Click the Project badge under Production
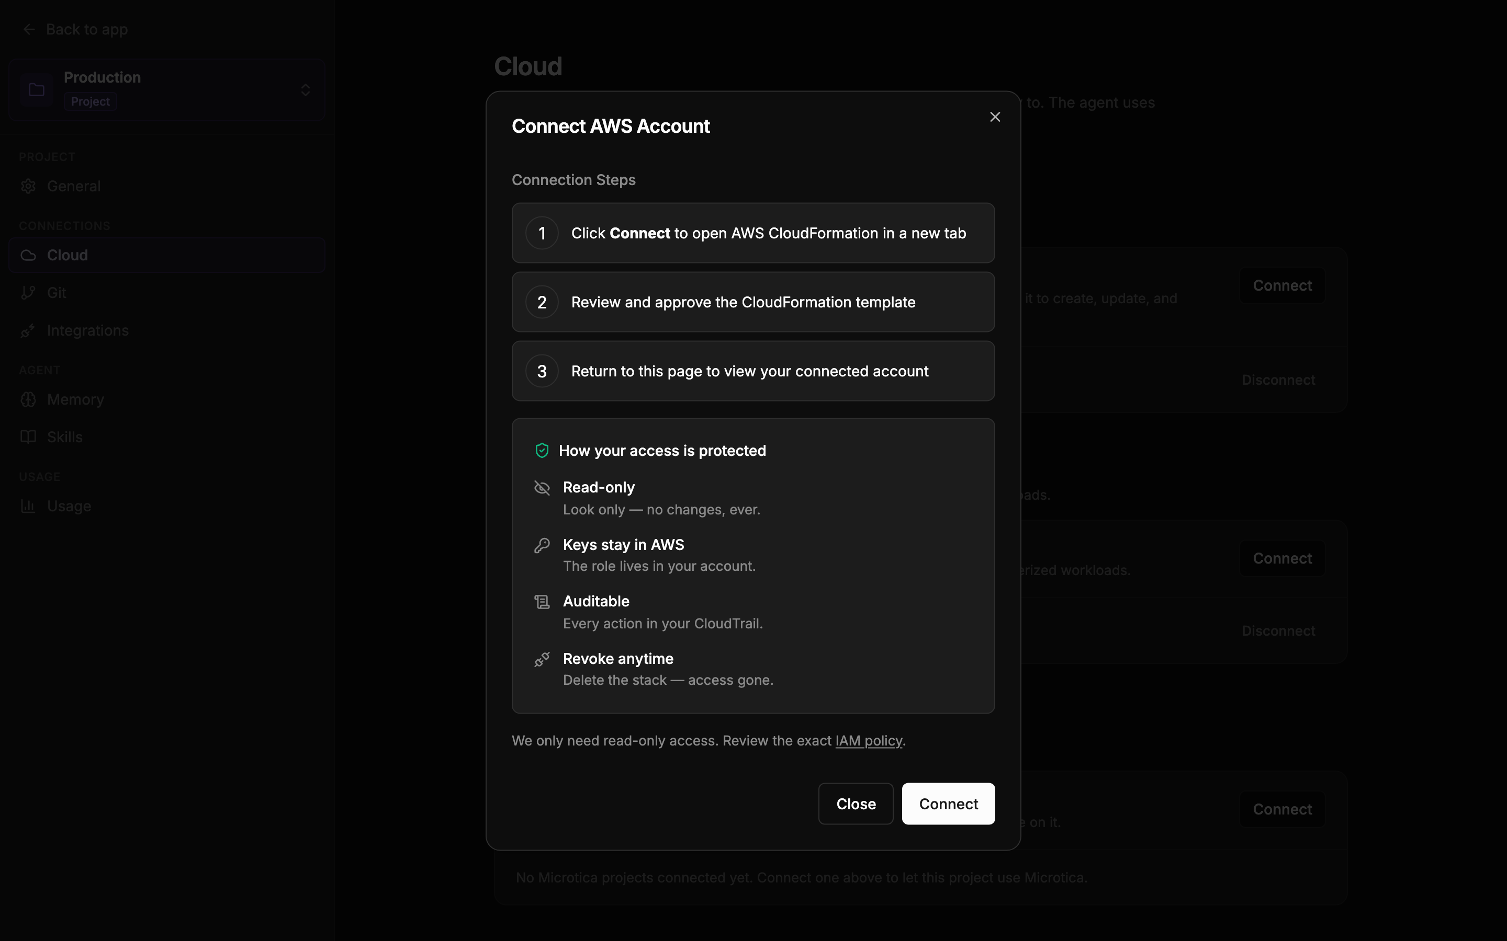Viewport: 1507px width, 941px height. pos(91,101)
